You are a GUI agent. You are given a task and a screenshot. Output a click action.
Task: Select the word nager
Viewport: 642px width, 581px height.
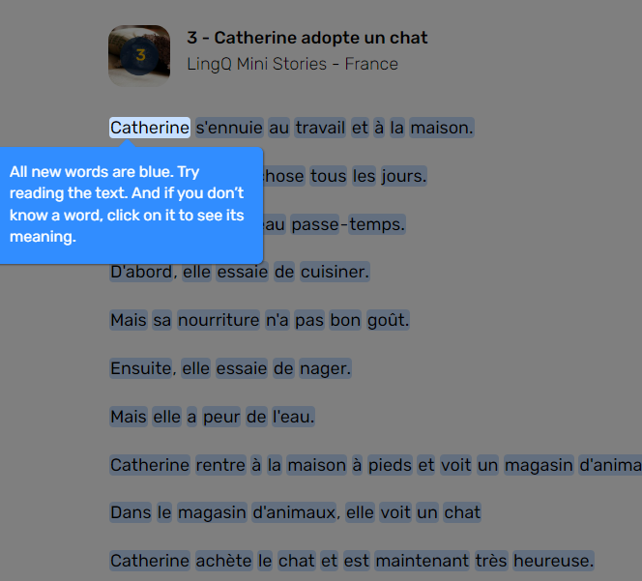pos(325,368)
